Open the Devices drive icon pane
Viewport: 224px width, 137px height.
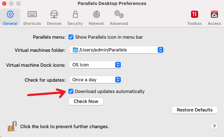pyautogui.click(x=54, y=14)
